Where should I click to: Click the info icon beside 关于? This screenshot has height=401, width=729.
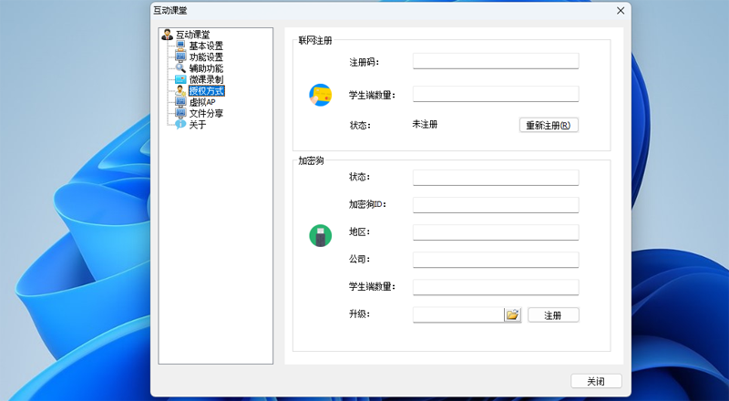pos(180,124)
